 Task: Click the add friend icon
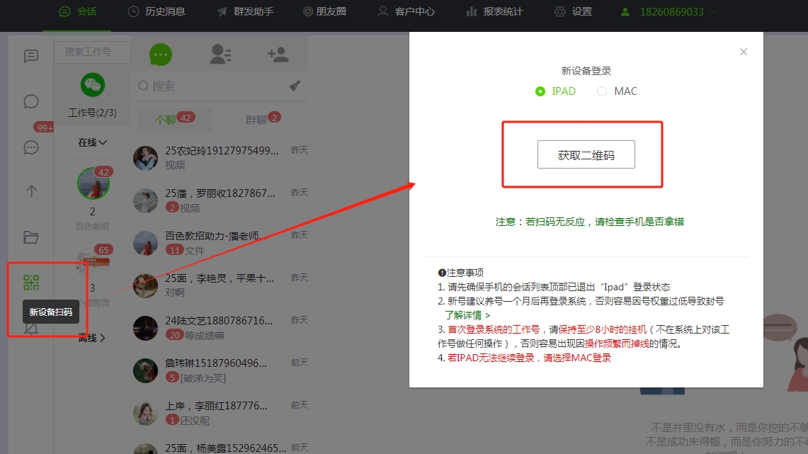[278, 54]
